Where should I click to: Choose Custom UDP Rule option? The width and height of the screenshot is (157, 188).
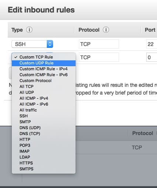[43, 63]
